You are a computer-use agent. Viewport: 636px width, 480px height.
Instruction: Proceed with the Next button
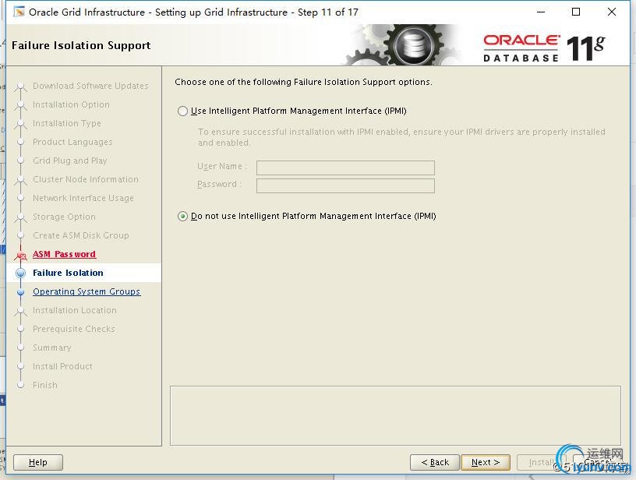(x=486, y=462)
